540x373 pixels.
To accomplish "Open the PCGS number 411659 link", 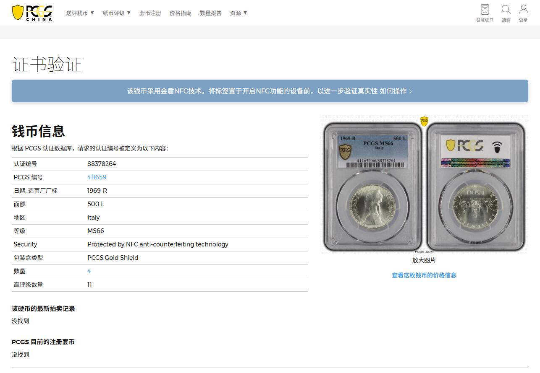I will tap(97, 177).
